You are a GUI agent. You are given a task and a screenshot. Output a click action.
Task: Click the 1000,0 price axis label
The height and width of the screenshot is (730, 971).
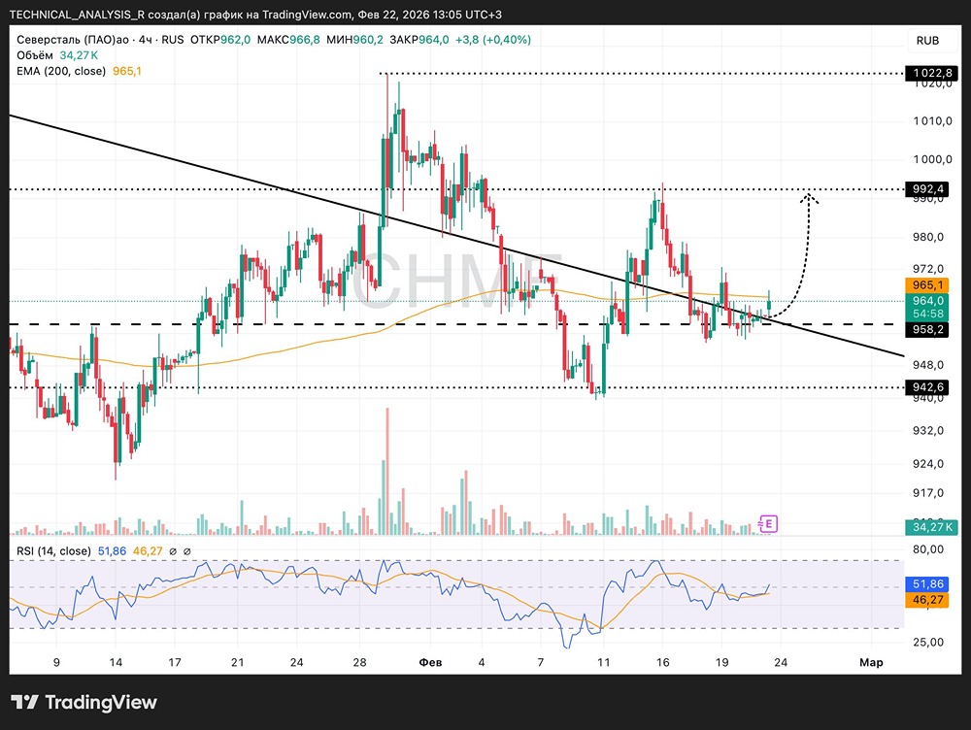pos(932,160)
